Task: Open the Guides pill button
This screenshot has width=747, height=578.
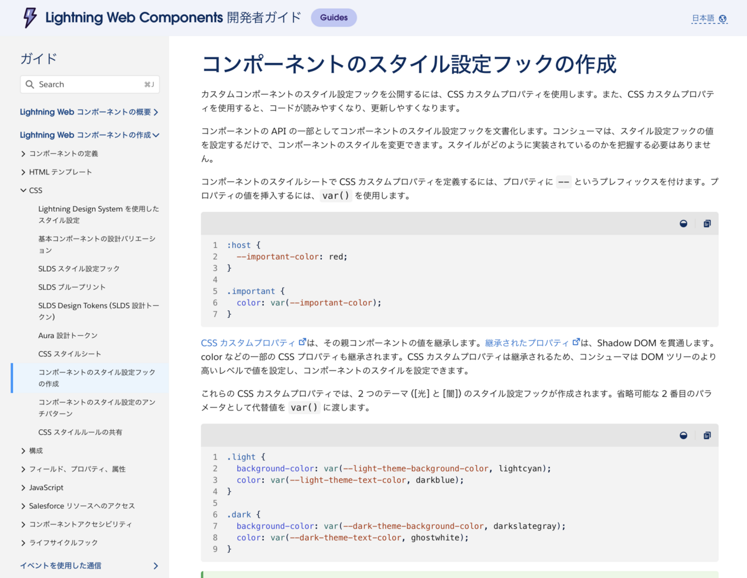Action: pyautogui.click(x=334, y=17)
